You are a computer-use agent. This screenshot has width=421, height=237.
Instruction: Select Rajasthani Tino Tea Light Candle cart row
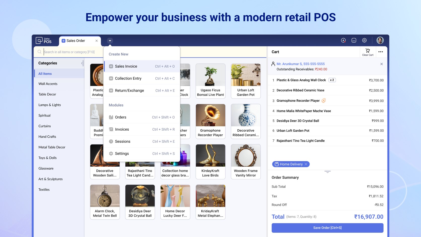[327, 141]
